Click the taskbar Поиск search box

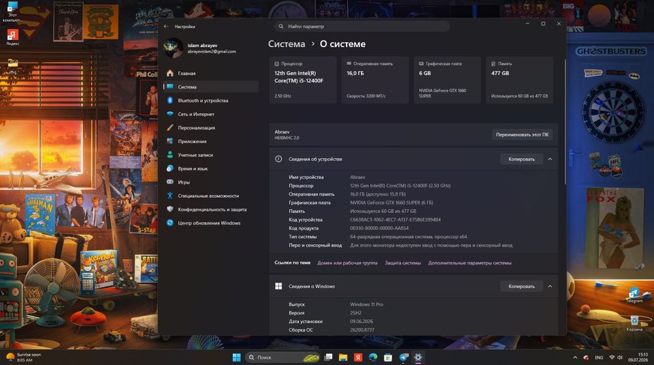(283, 357)
